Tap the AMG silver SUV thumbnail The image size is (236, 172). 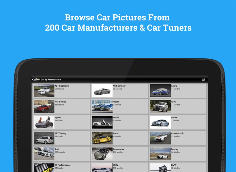pyautogui.click(x=160, y=106)
